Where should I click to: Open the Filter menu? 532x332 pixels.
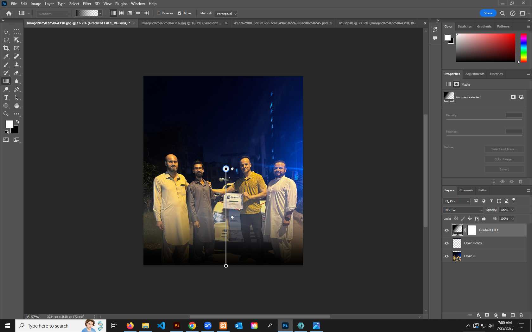(x=87, y=4)
